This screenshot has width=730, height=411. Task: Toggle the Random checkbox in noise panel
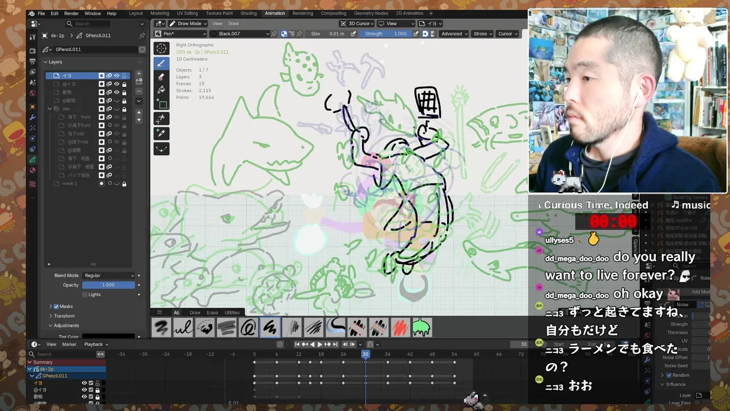pos(669,375)
